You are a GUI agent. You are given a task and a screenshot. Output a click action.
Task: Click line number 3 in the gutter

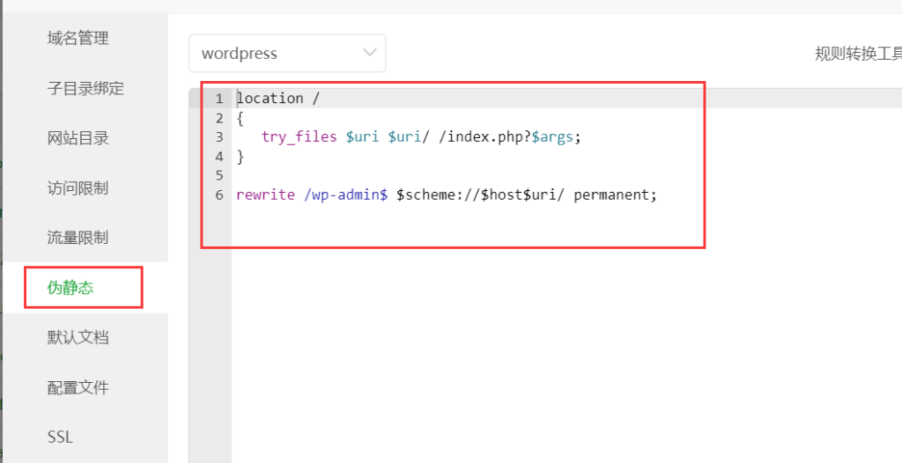pos(218,137)
